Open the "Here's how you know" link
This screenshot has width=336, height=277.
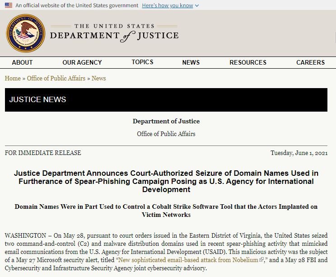167,5
